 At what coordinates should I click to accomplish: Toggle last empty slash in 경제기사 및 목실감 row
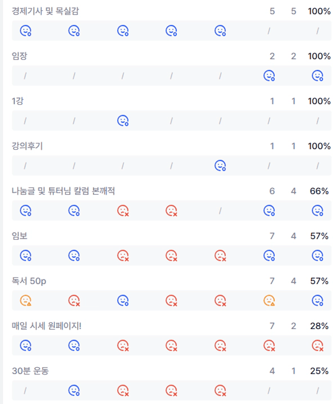click(318, 31)
